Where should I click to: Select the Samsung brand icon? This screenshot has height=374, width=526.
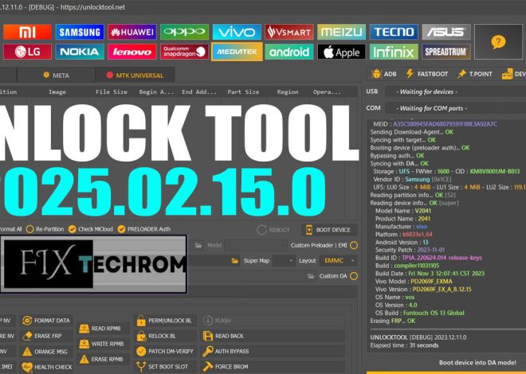80,32
